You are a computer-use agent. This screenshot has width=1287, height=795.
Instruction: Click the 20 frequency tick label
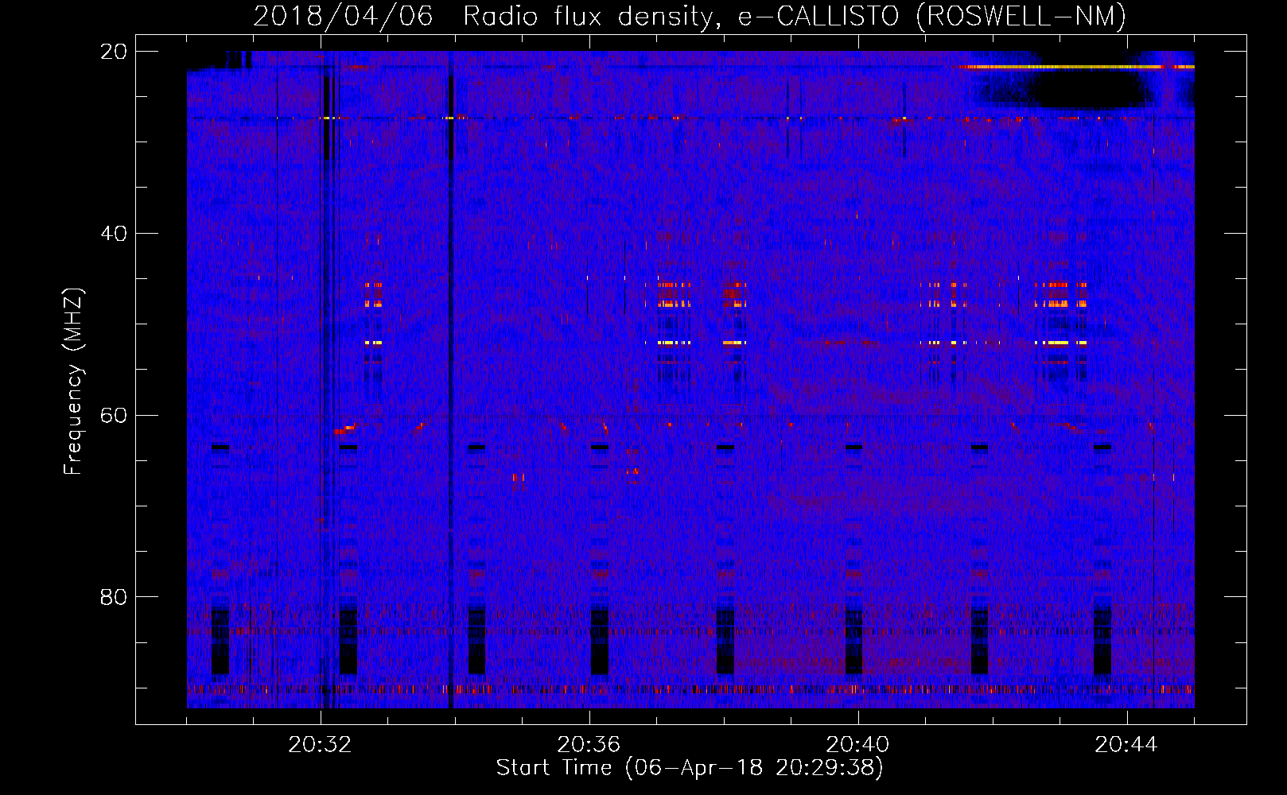coord(114,52)
